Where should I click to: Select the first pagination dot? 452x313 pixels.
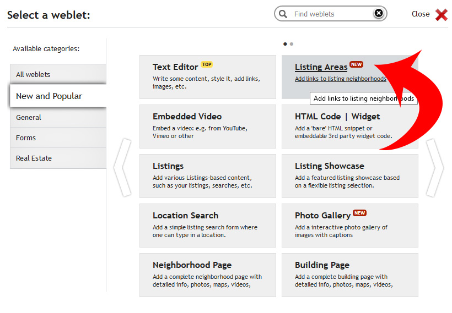tap(285, 44)
